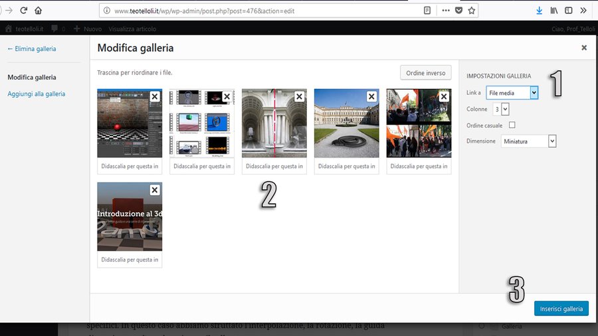The image size is (598, 336).
Task: Bookmark this page with star icon
Action: click(x=472, y=11)
